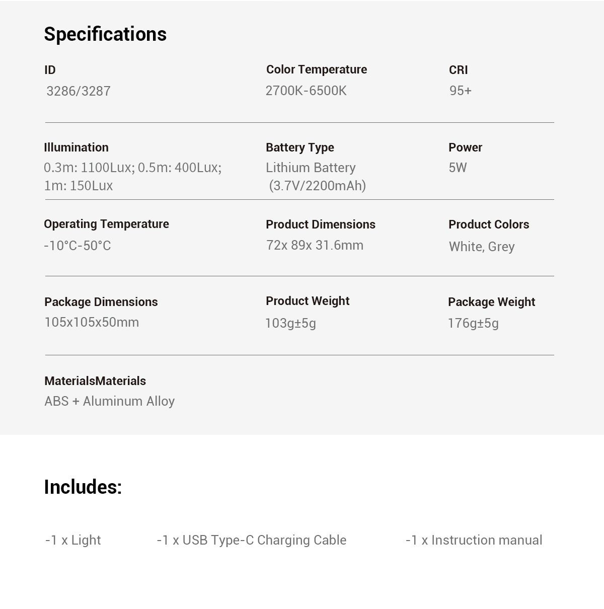This screenshot has width=604, height=609.
Task: Click the Operating Temperature label
Action: [106, 224]
